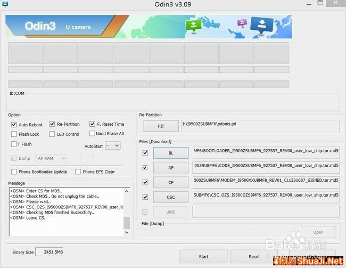Uncheck the CP file checkbox

tap(145, 182)
